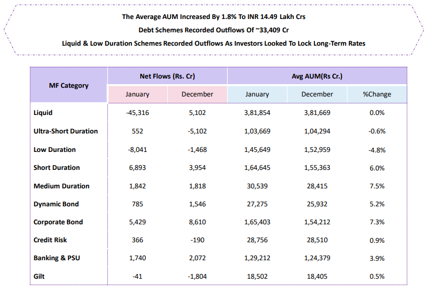Click Corporate Bond AUM '1,65,403'
The height and width of the screenshot is (290, 430).
coord(257,222)
